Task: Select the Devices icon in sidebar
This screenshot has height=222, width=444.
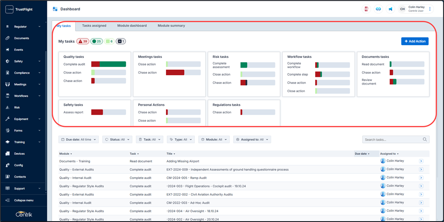Action: [x=8, y=154]
